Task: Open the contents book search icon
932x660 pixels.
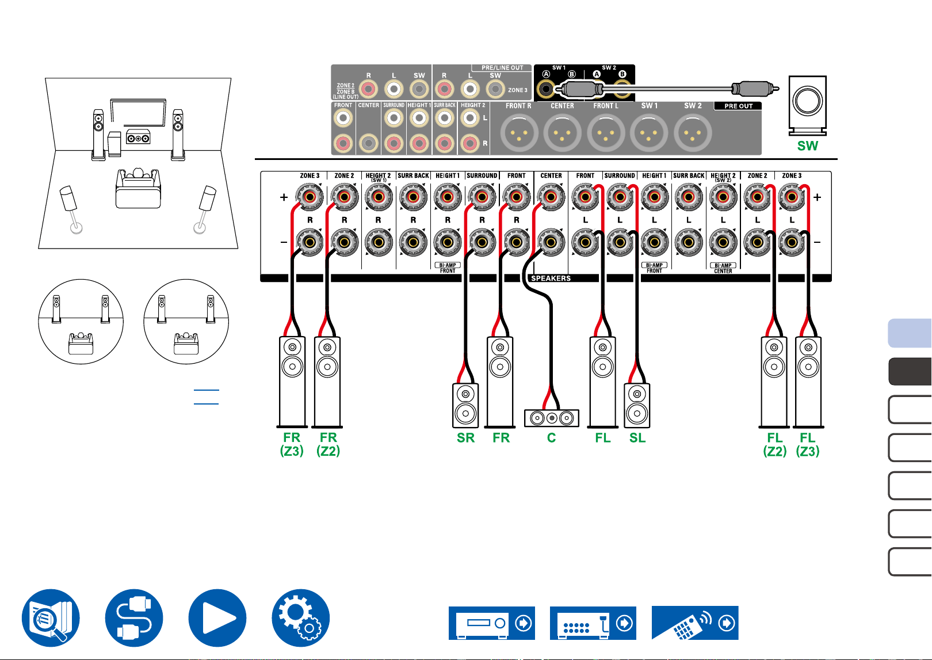Action: pos(51,617)
